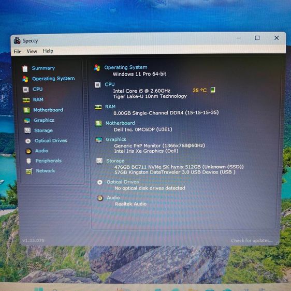291x291 pixels.
Task: Click the Network card icon in sidebar
Action: [29, 171]
